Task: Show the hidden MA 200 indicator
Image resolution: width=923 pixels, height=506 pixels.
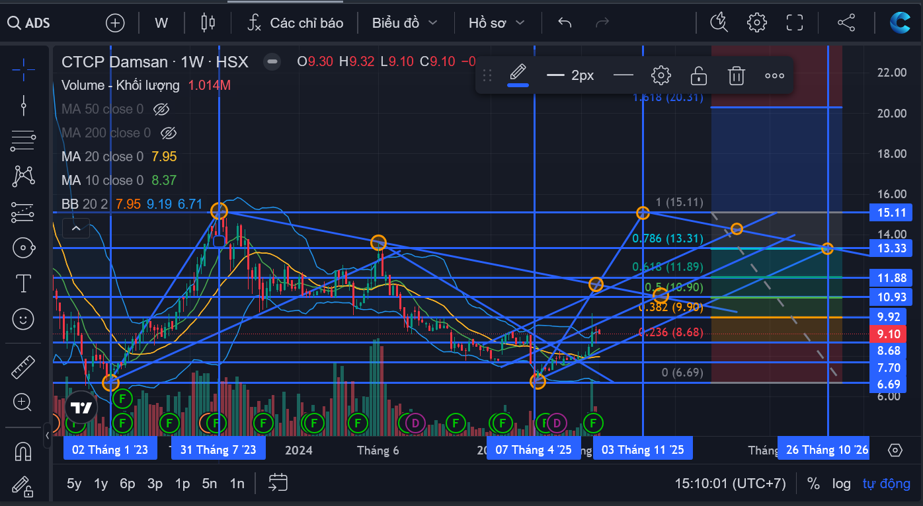Action: (x=169, y=133)
